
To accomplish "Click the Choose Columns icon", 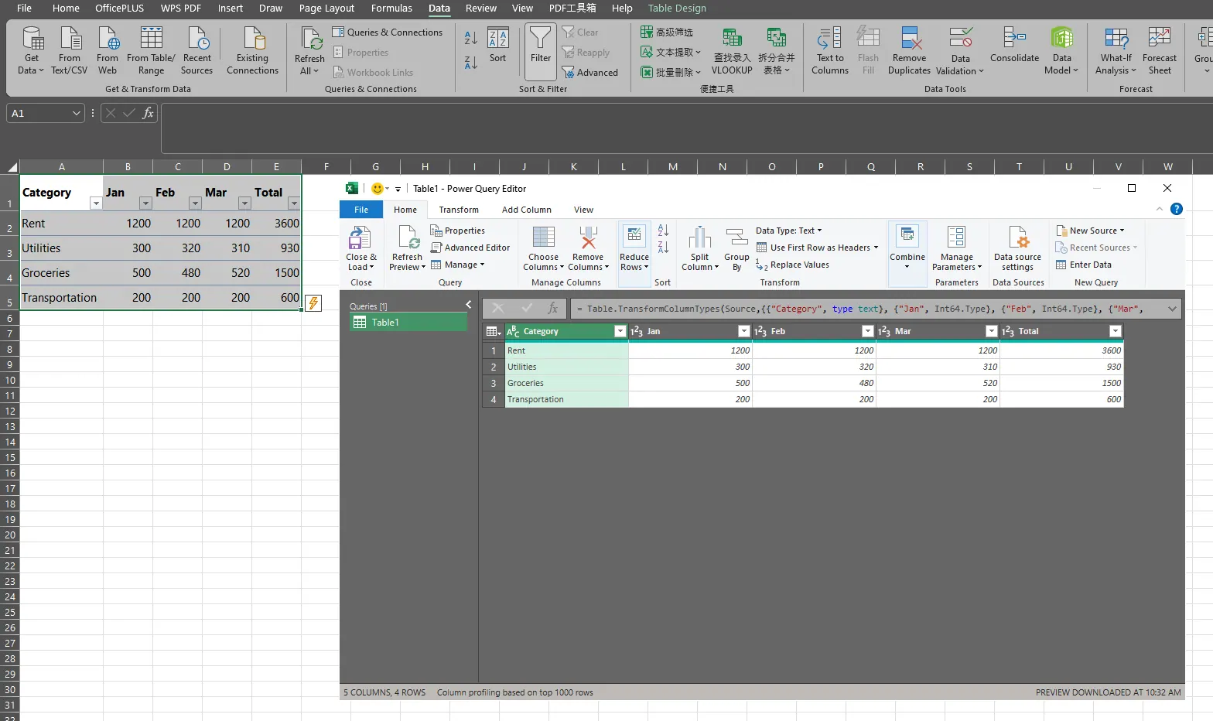I will [x=543, y=238].
